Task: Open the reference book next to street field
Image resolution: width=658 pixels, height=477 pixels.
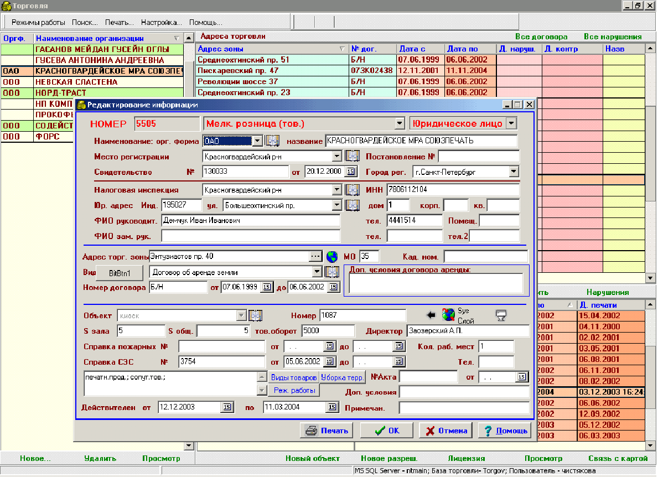Action: [x=353, y=205]
